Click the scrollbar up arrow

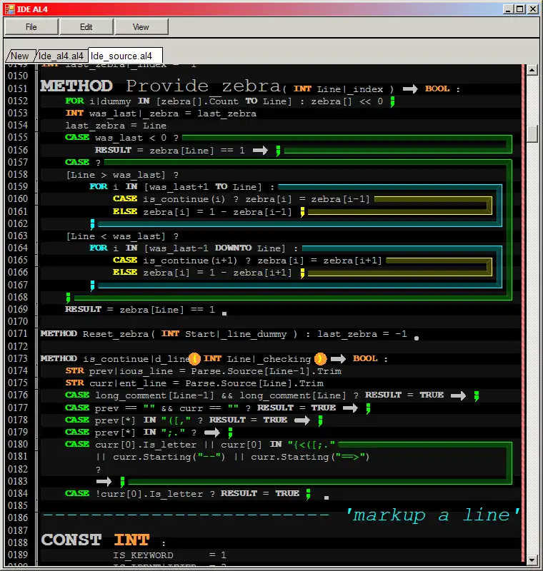click(532, 70)
